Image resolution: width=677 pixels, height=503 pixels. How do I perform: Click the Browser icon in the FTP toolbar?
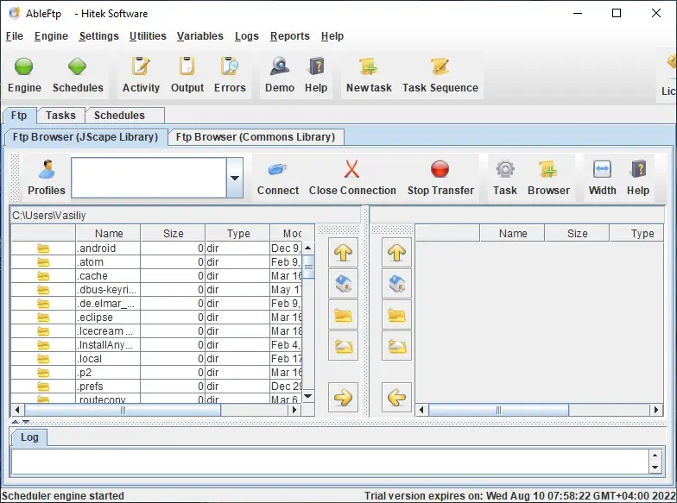click(x=548, y=169)
